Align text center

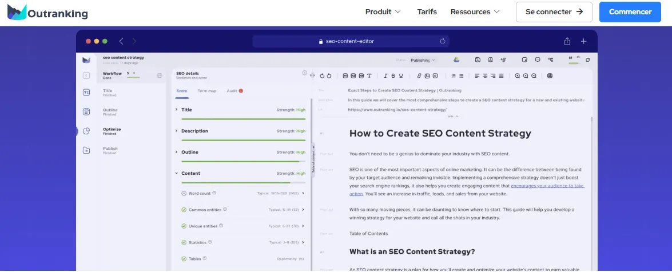[485, 76]
